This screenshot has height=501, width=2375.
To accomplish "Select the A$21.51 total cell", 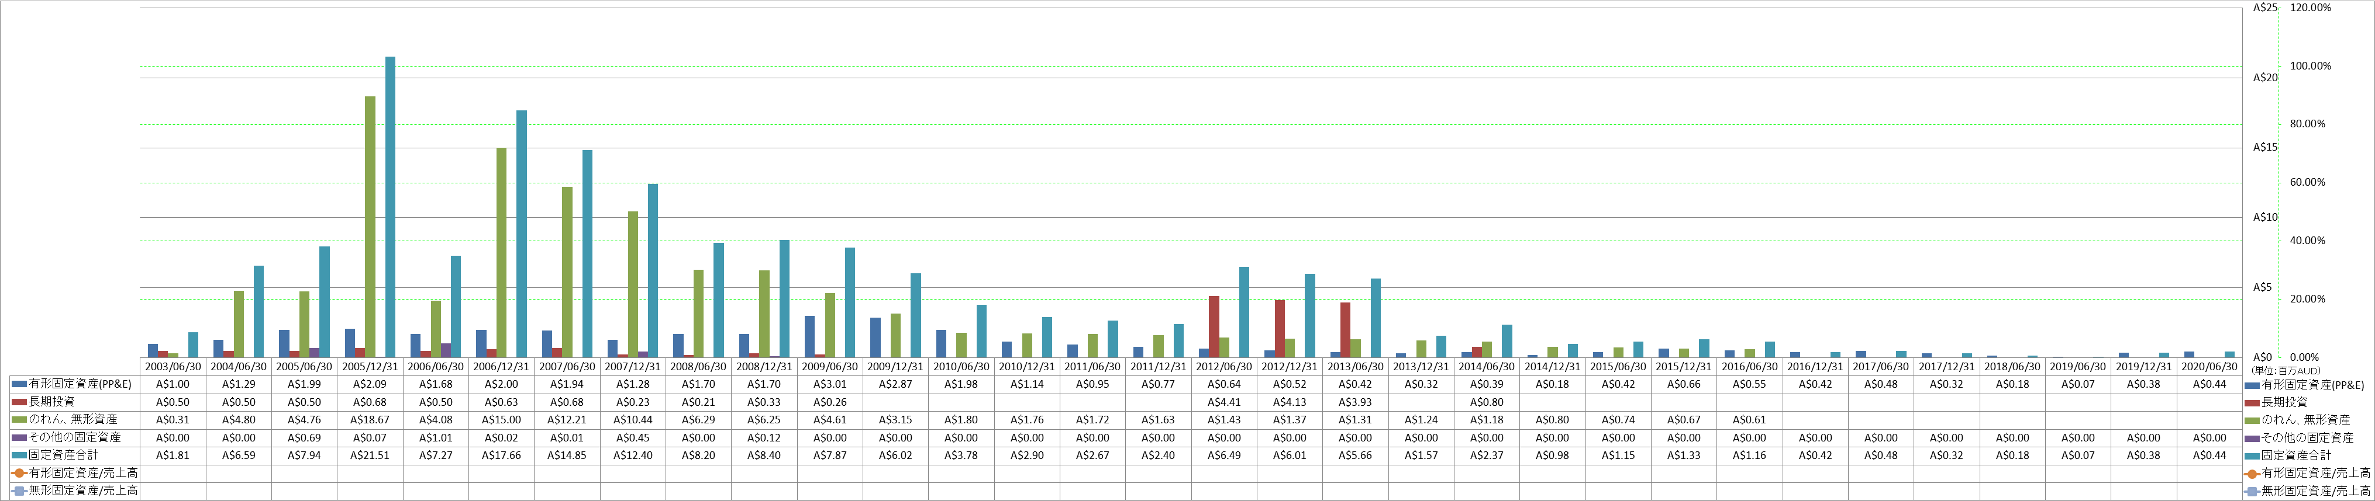I will [370, 455].
